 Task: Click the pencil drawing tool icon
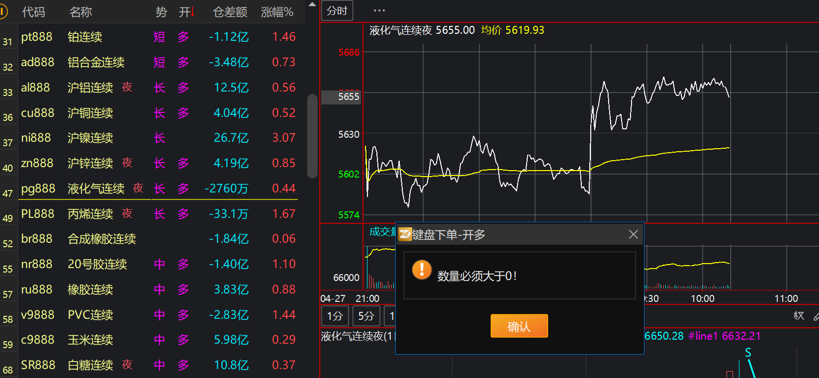coord(816,316)
